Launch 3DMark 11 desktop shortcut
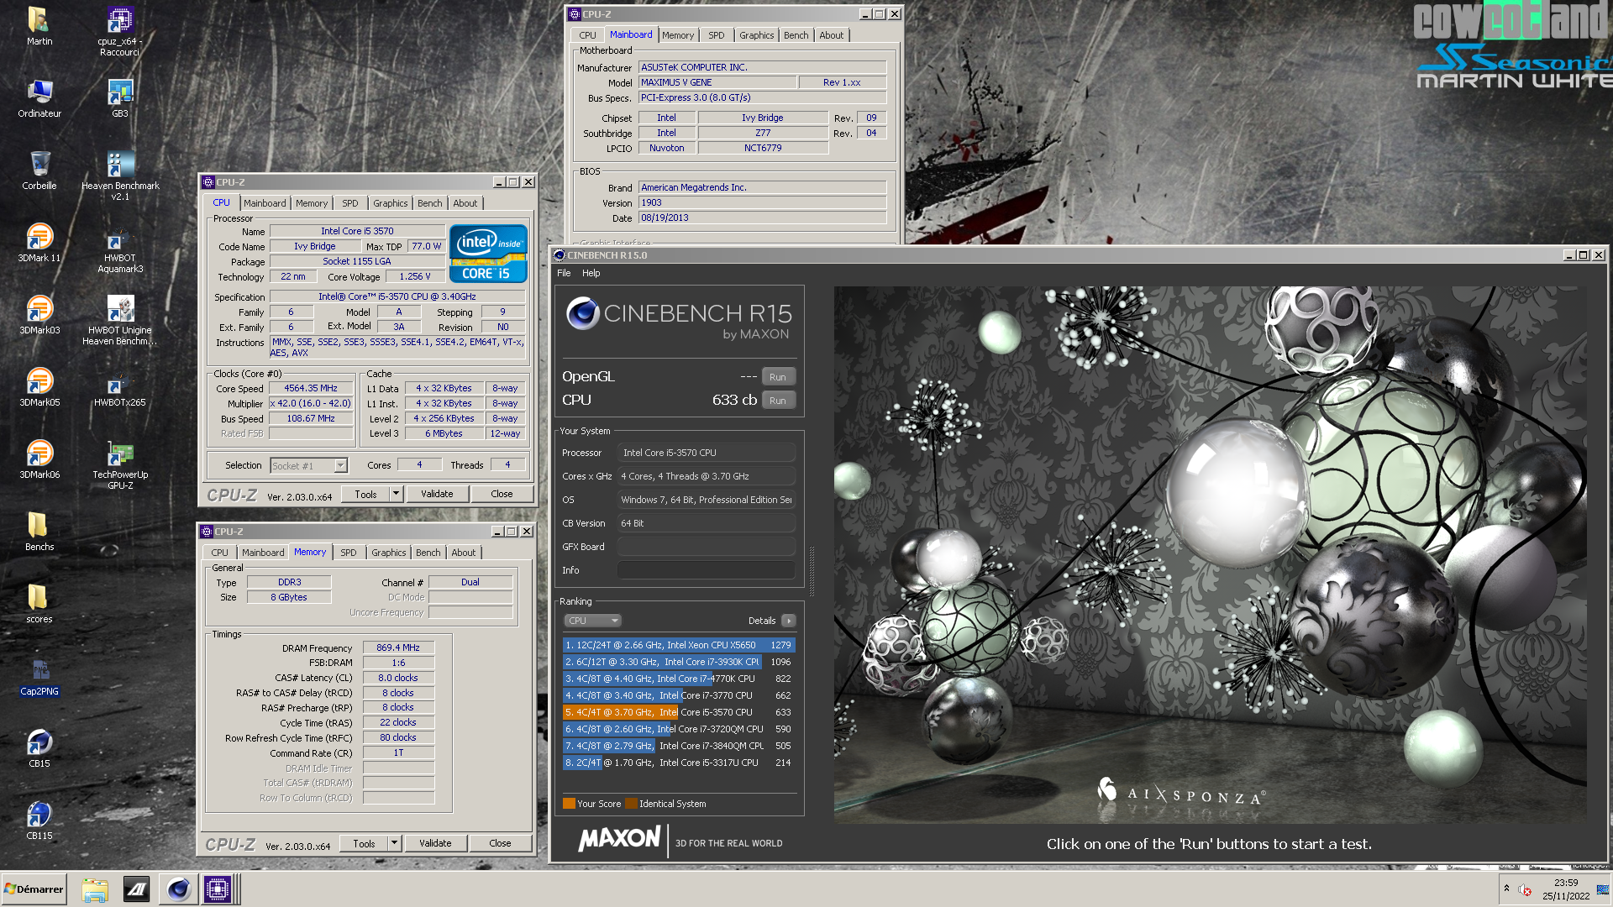This screenshot has height=907, width=1613. tap(39, 242)
